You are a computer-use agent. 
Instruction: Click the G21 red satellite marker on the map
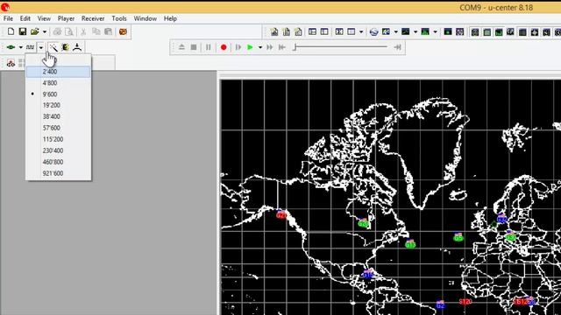[x=281, y=215]
